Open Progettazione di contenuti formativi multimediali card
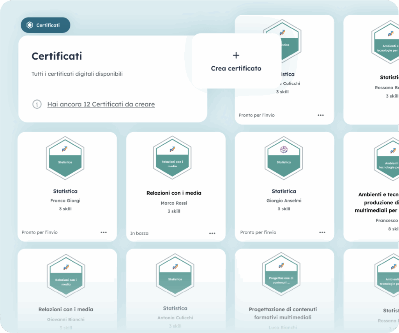 point(283,313)
